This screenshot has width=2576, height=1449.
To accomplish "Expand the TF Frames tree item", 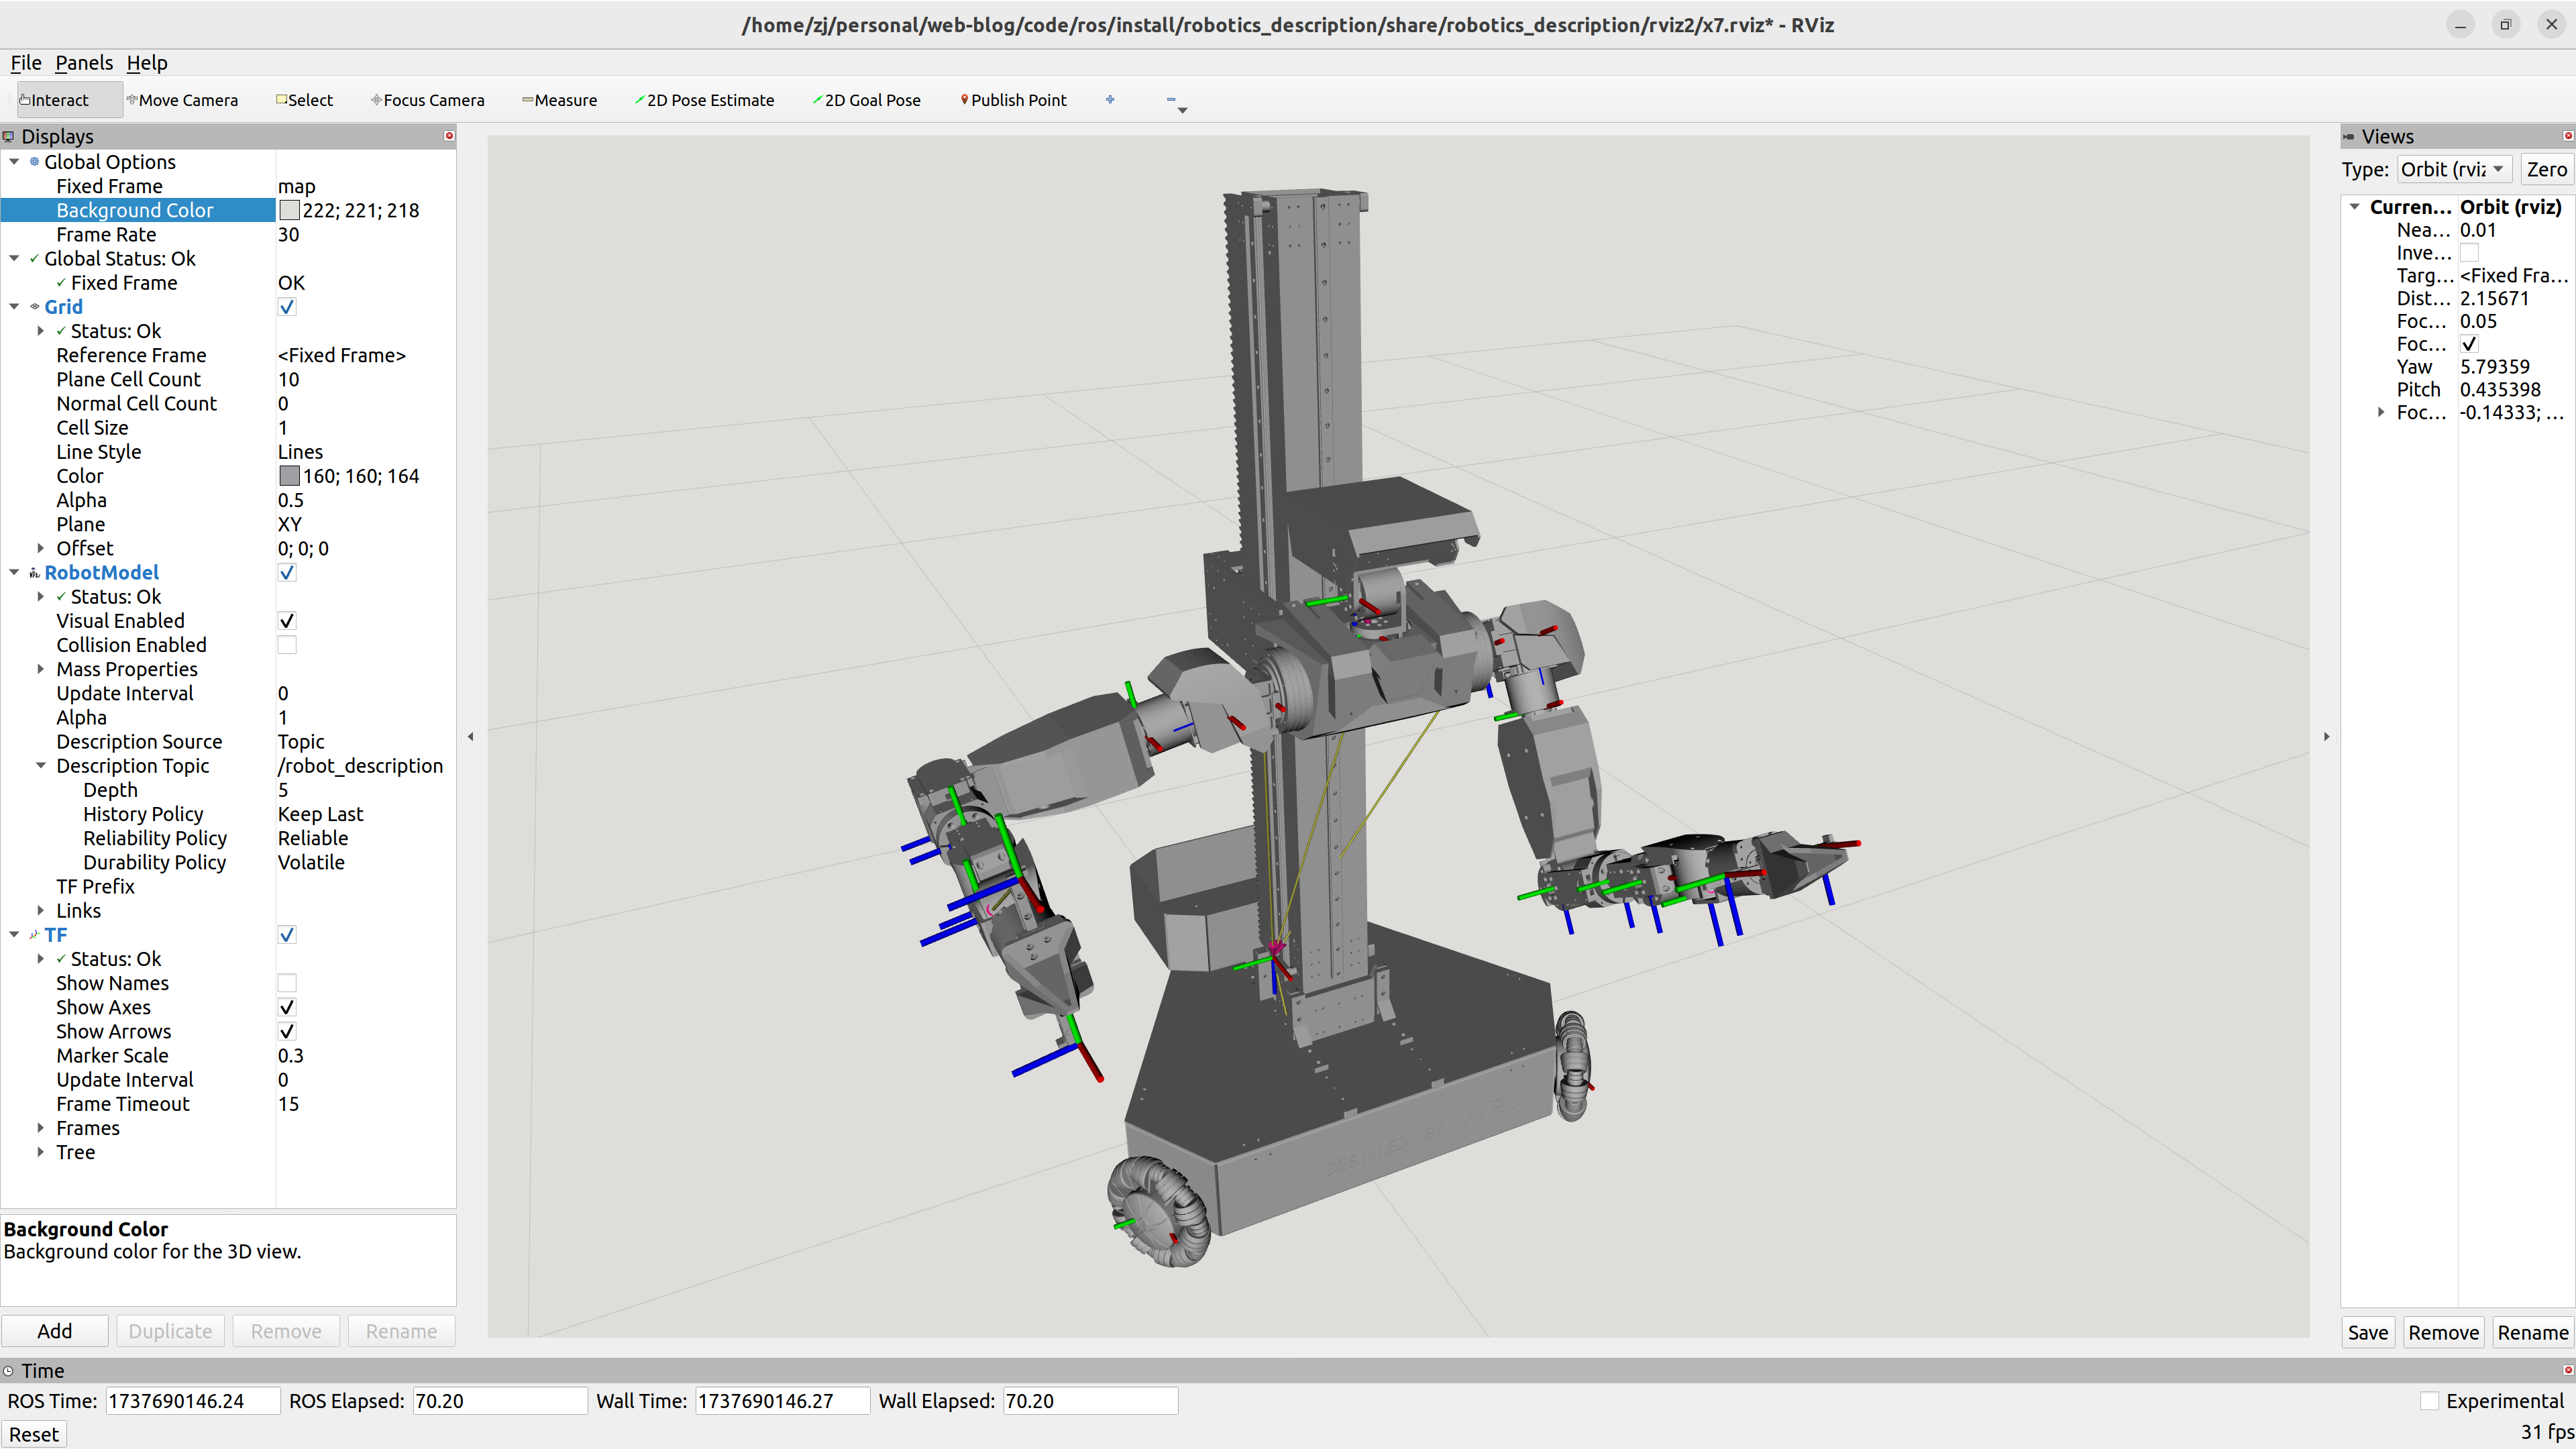I will [x=41, y=1128].
